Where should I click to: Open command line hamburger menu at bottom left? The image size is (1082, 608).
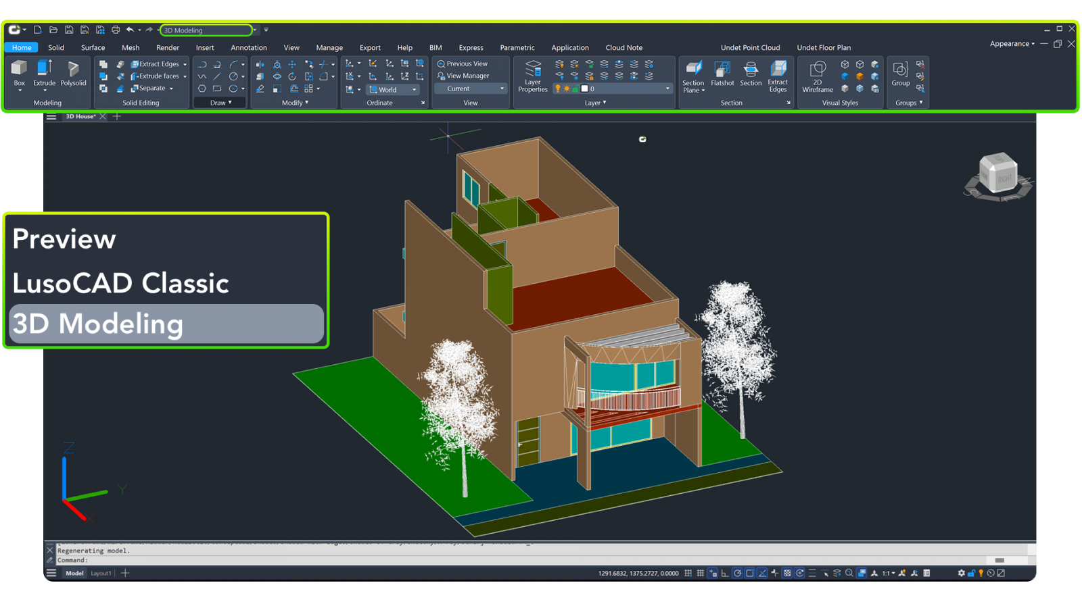tap(51, 573)
